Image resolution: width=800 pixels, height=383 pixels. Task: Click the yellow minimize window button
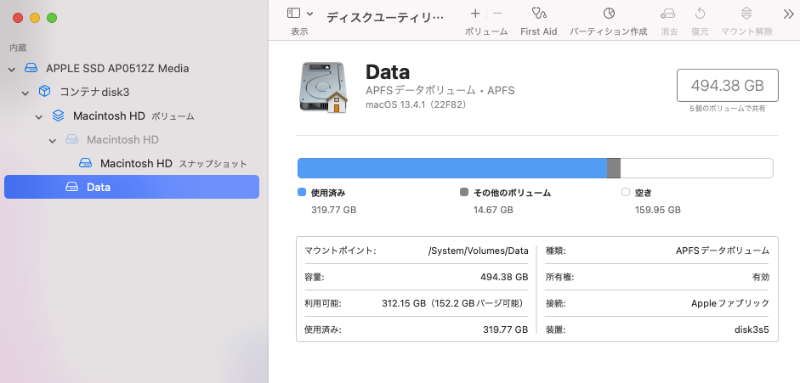pos(35,18)
